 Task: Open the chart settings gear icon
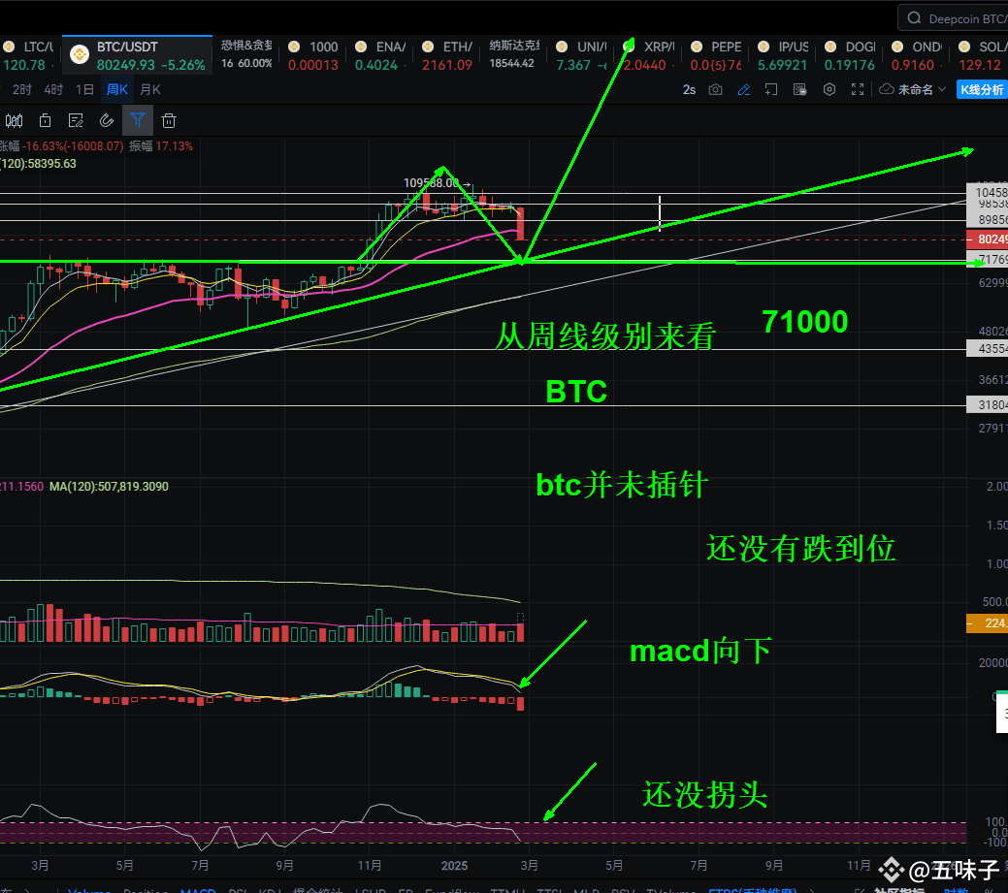829,89
